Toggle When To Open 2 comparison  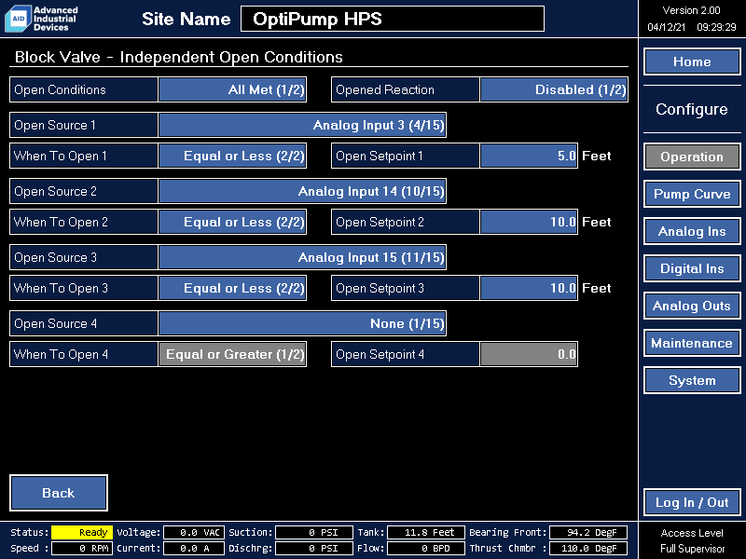232,222
